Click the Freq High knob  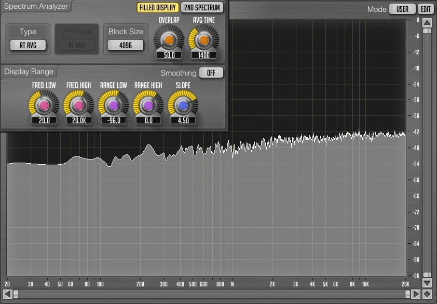tap(78, 105)
